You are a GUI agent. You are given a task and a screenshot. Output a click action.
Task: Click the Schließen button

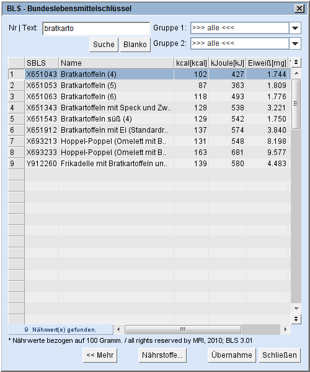[x=280, y=355]
